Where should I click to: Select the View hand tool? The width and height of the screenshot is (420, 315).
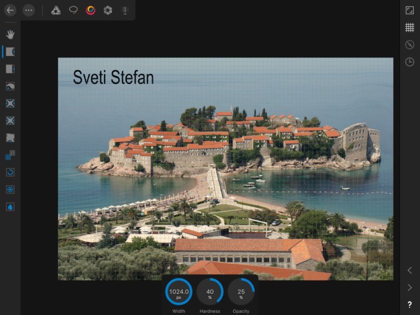tap(10, 35)
